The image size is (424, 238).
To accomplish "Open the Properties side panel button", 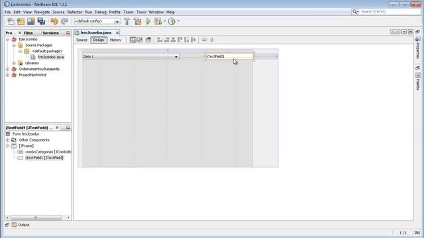I will (x=418, y=48).
